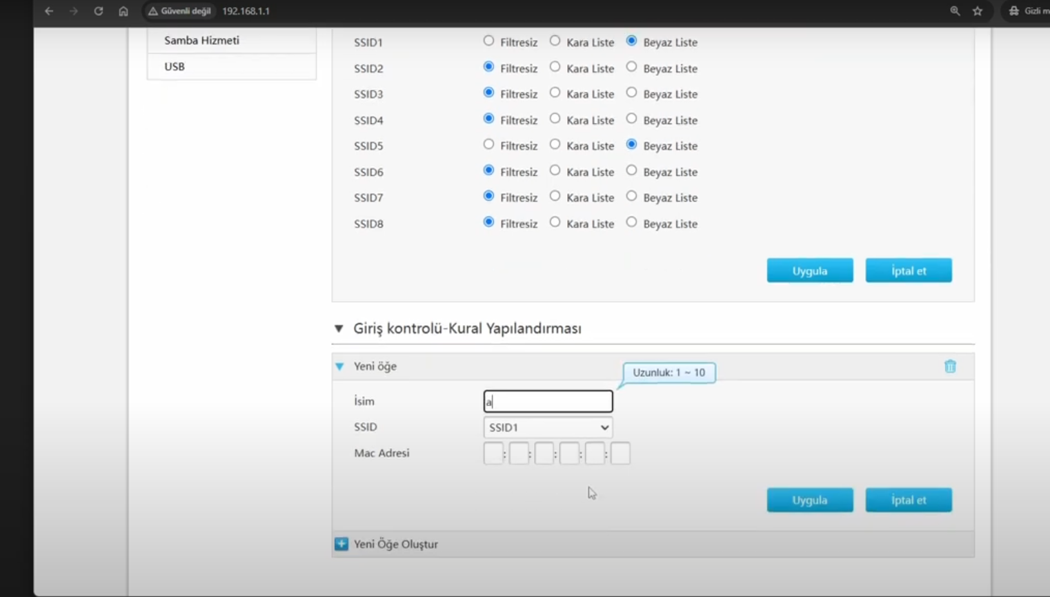1050x597 pixels.
Task: Go to browser home page
Action: pyautogui.click(x=123, y=11)
